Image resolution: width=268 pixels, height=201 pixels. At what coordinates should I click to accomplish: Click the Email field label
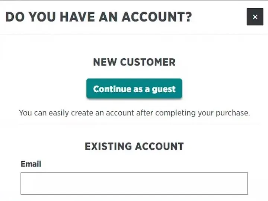[31, 164]
